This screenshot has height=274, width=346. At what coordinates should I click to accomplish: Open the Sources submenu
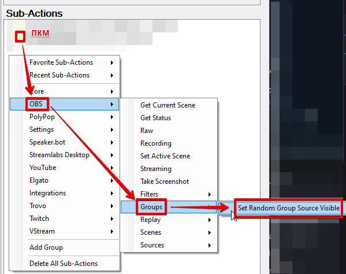[169, 245]
